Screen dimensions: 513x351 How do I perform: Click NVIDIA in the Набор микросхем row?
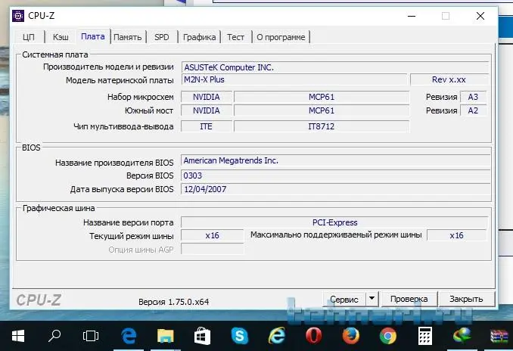(207, 97)
